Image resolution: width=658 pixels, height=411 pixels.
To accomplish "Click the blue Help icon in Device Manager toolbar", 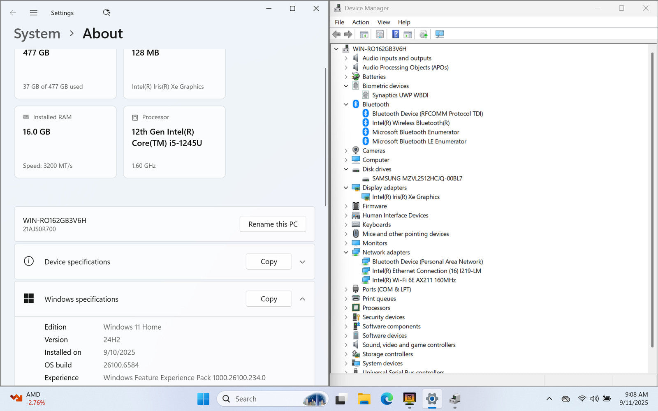I will 395,34.
